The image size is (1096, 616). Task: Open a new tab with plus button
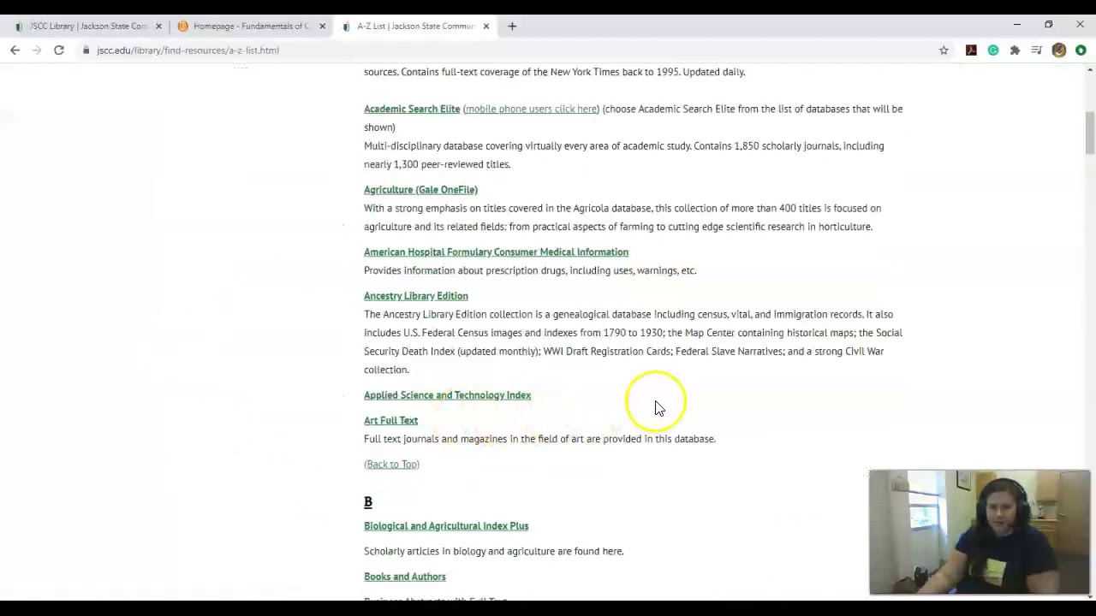coord(512,26)
